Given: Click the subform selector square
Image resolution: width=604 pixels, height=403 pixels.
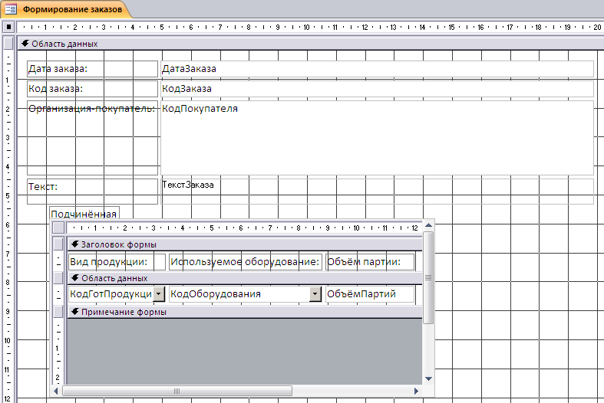Looking at the screenshot, I should point(58,228).
